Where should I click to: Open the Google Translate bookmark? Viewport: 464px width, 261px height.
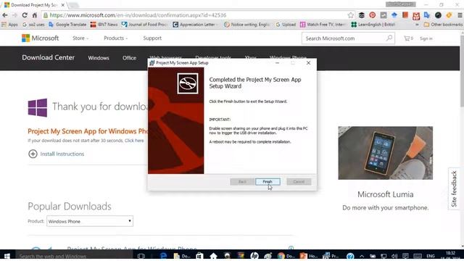tap(67, 25)
